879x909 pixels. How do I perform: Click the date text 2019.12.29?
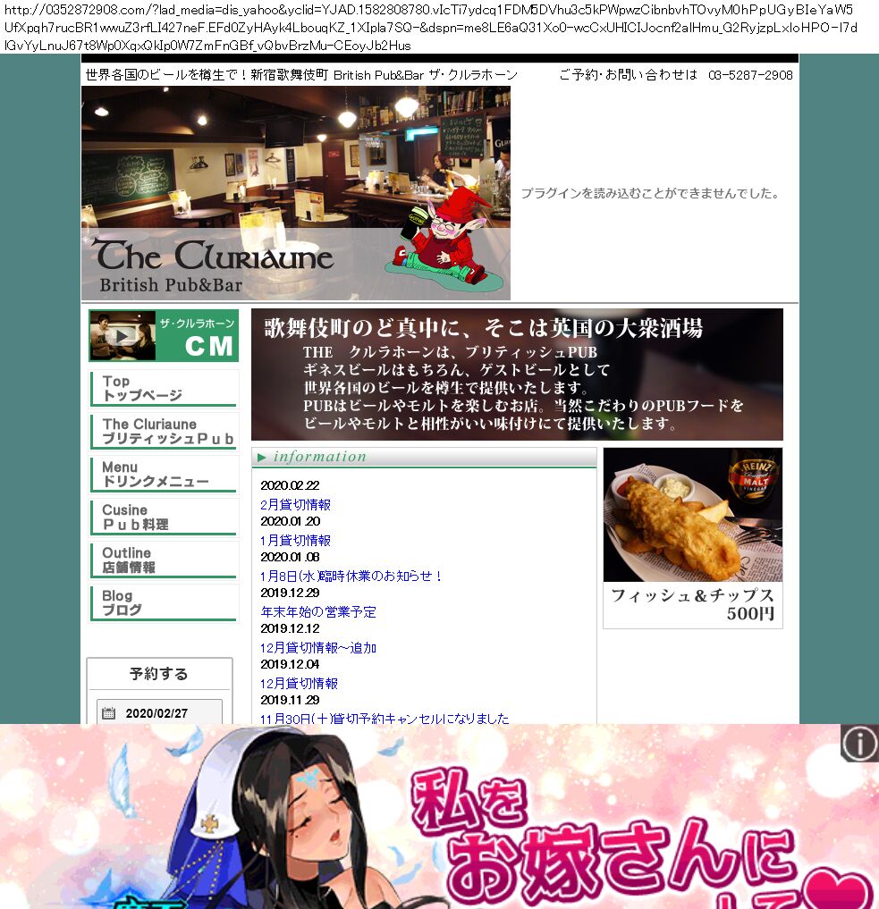click(290, 593)
